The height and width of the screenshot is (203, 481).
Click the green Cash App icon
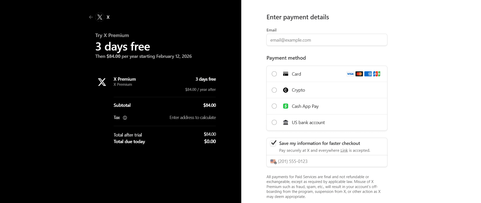point(286,106)
